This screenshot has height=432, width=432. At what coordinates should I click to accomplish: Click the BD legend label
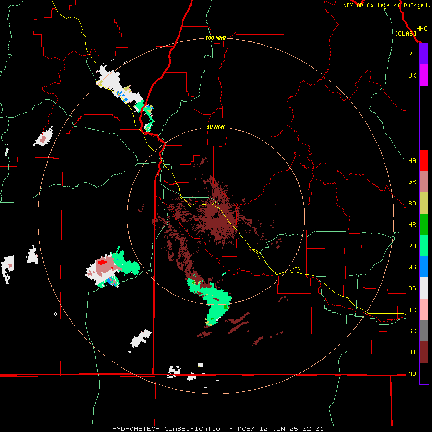[412, 204]
